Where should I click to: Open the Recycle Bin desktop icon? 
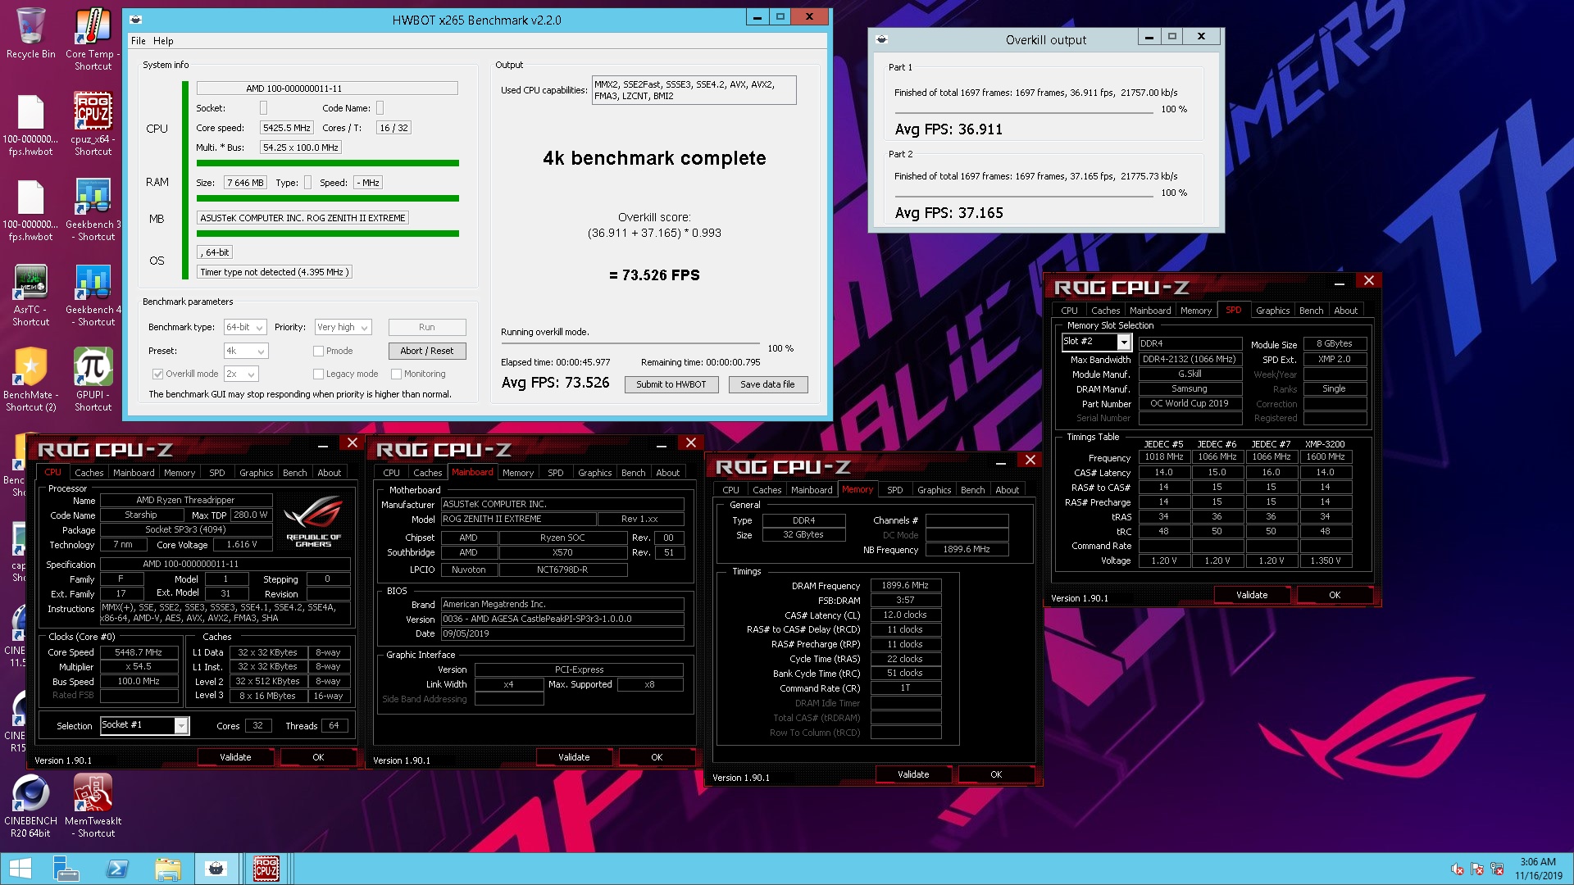pos(30,34)
